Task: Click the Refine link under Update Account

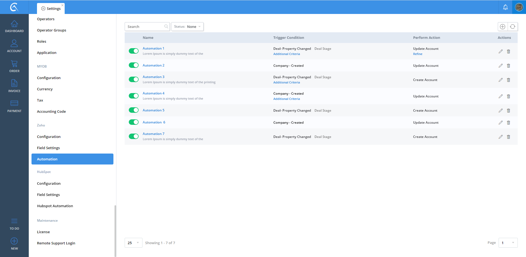Action: [x=418, y=54]
